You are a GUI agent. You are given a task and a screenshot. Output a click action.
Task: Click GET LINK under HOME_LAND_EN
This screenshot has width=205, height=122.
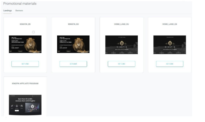coord(170,64)
